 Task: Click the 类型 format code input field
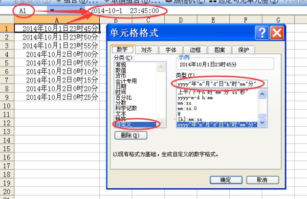tap(222, 84)
